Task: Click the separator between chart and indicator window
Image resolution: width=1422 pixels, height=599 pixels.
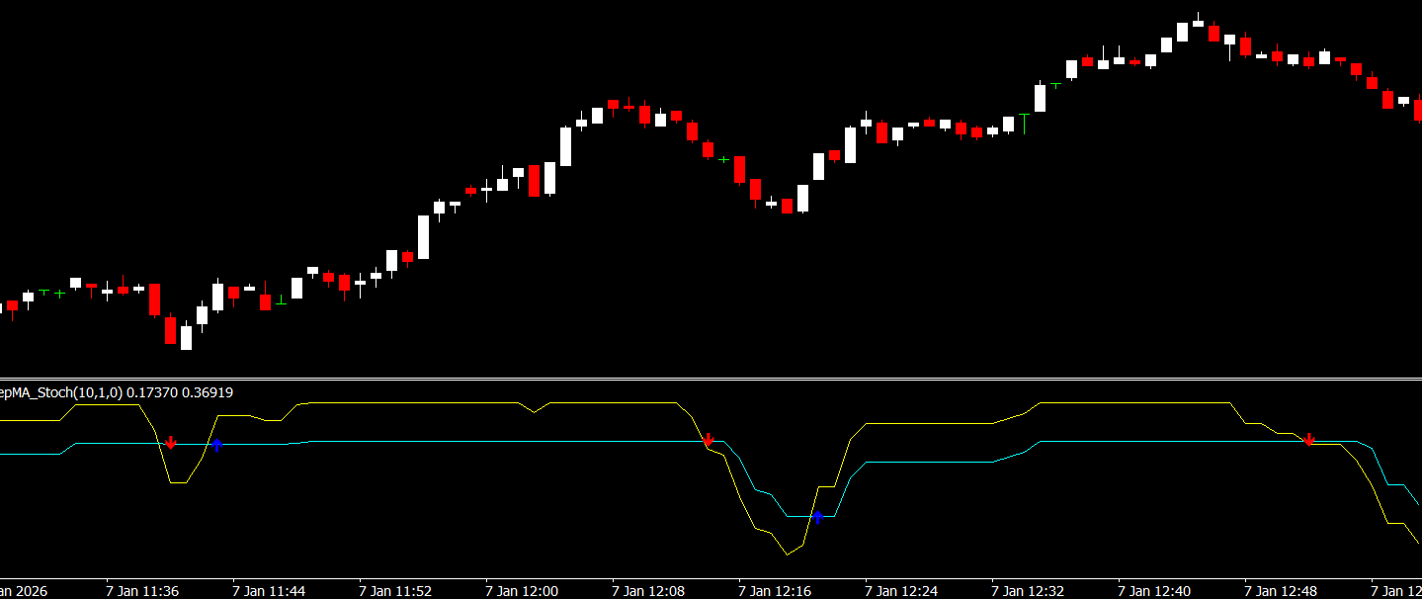Action: tap(711, 379)
